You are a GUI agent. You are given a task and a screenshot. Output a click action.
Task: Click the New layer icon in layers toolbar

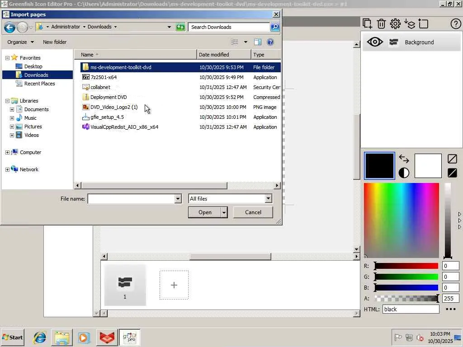click(x=367, y=23)
